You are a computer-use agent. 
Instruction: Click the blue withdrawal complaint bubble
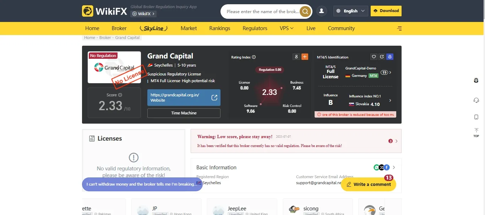[x=142, y=184]
